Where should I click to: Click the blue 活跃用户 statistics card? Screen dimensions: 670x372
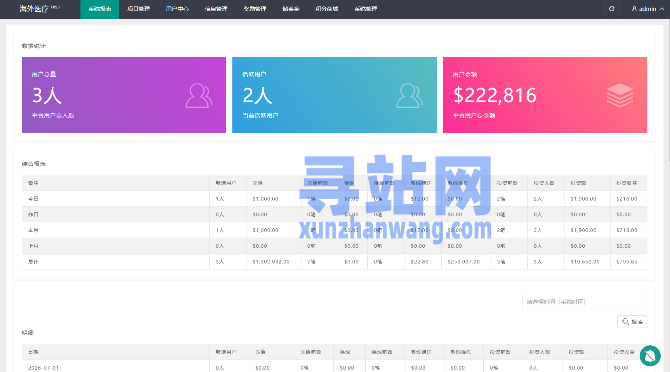(335, 95)
